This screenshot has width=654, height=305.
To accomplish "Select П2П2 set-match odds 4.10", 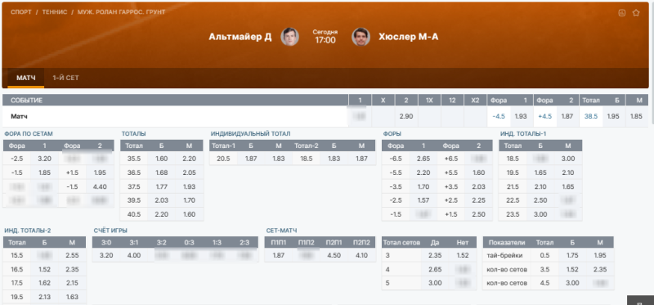I will coord(361,255).
